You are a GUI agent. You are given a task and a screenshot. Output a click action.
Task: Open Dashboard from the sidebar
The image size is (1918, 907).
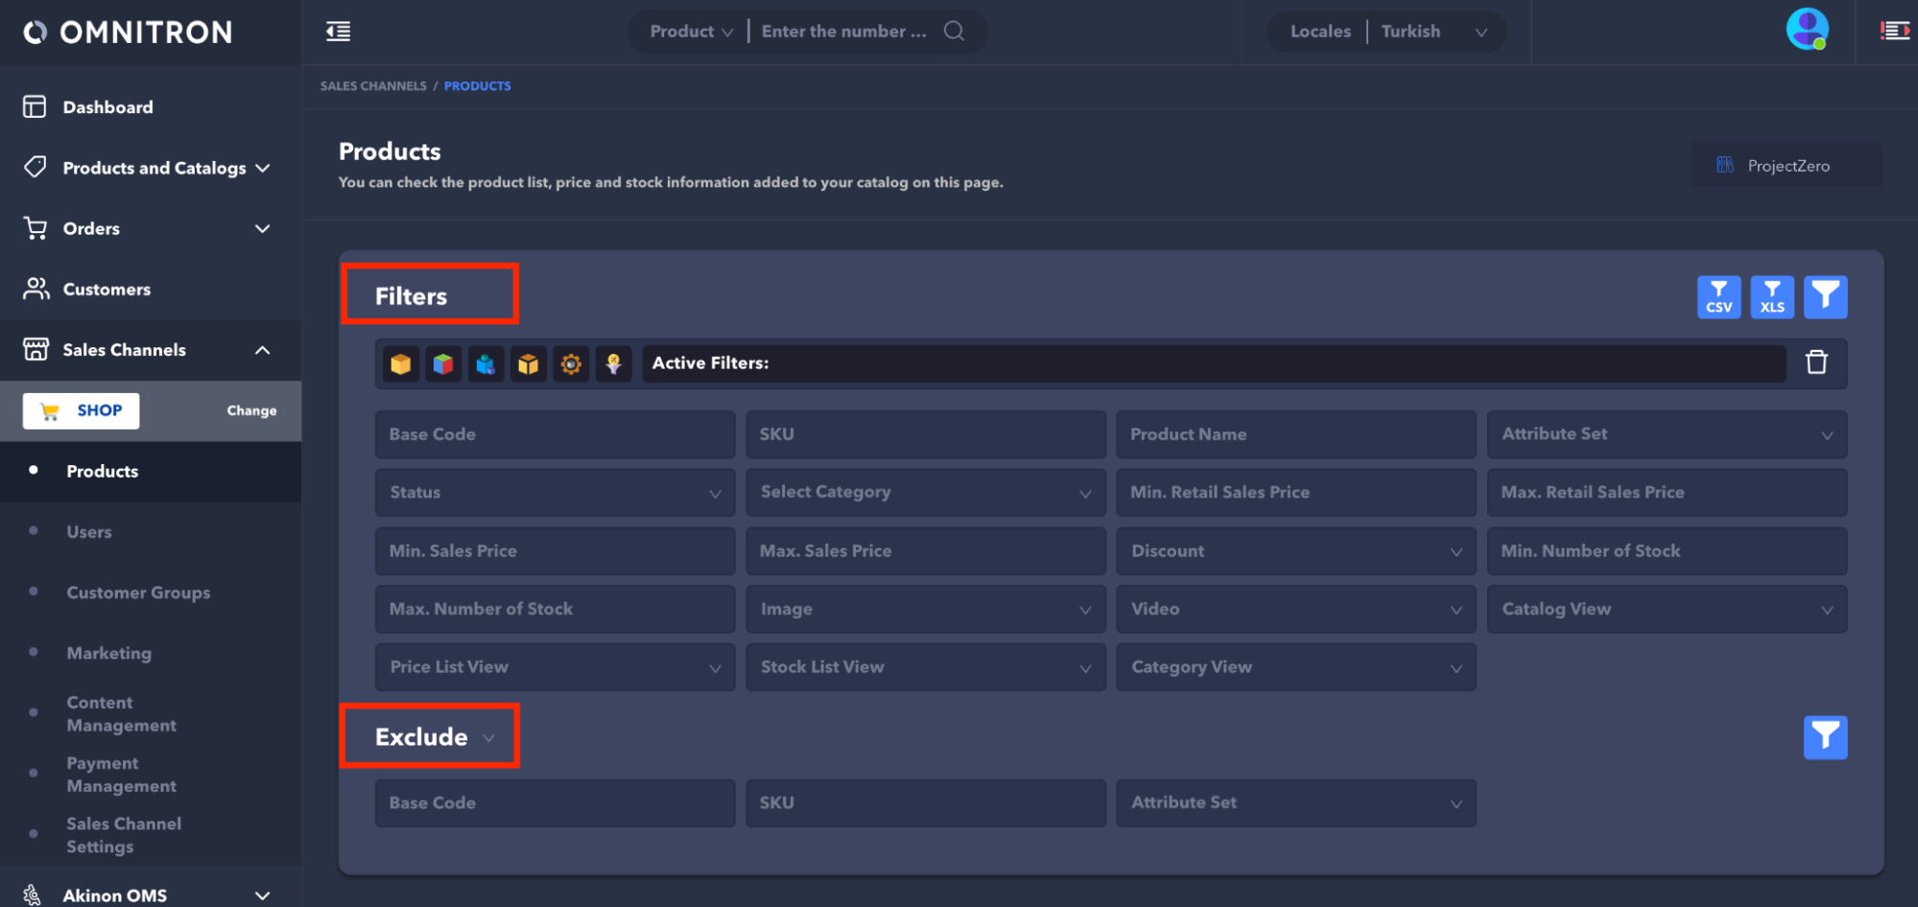pyautogui.click(x=107, y=107)
